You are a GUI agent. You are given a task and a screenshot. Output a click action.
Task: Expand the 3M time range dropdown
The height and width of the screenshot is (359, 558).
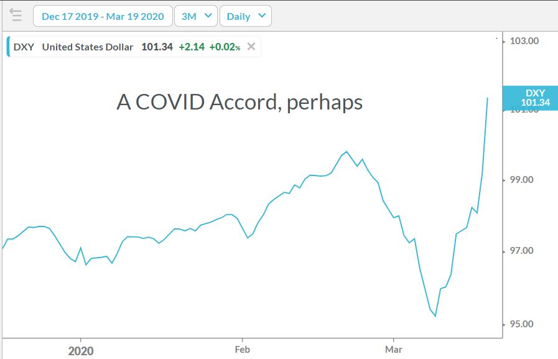pos(195,16)
